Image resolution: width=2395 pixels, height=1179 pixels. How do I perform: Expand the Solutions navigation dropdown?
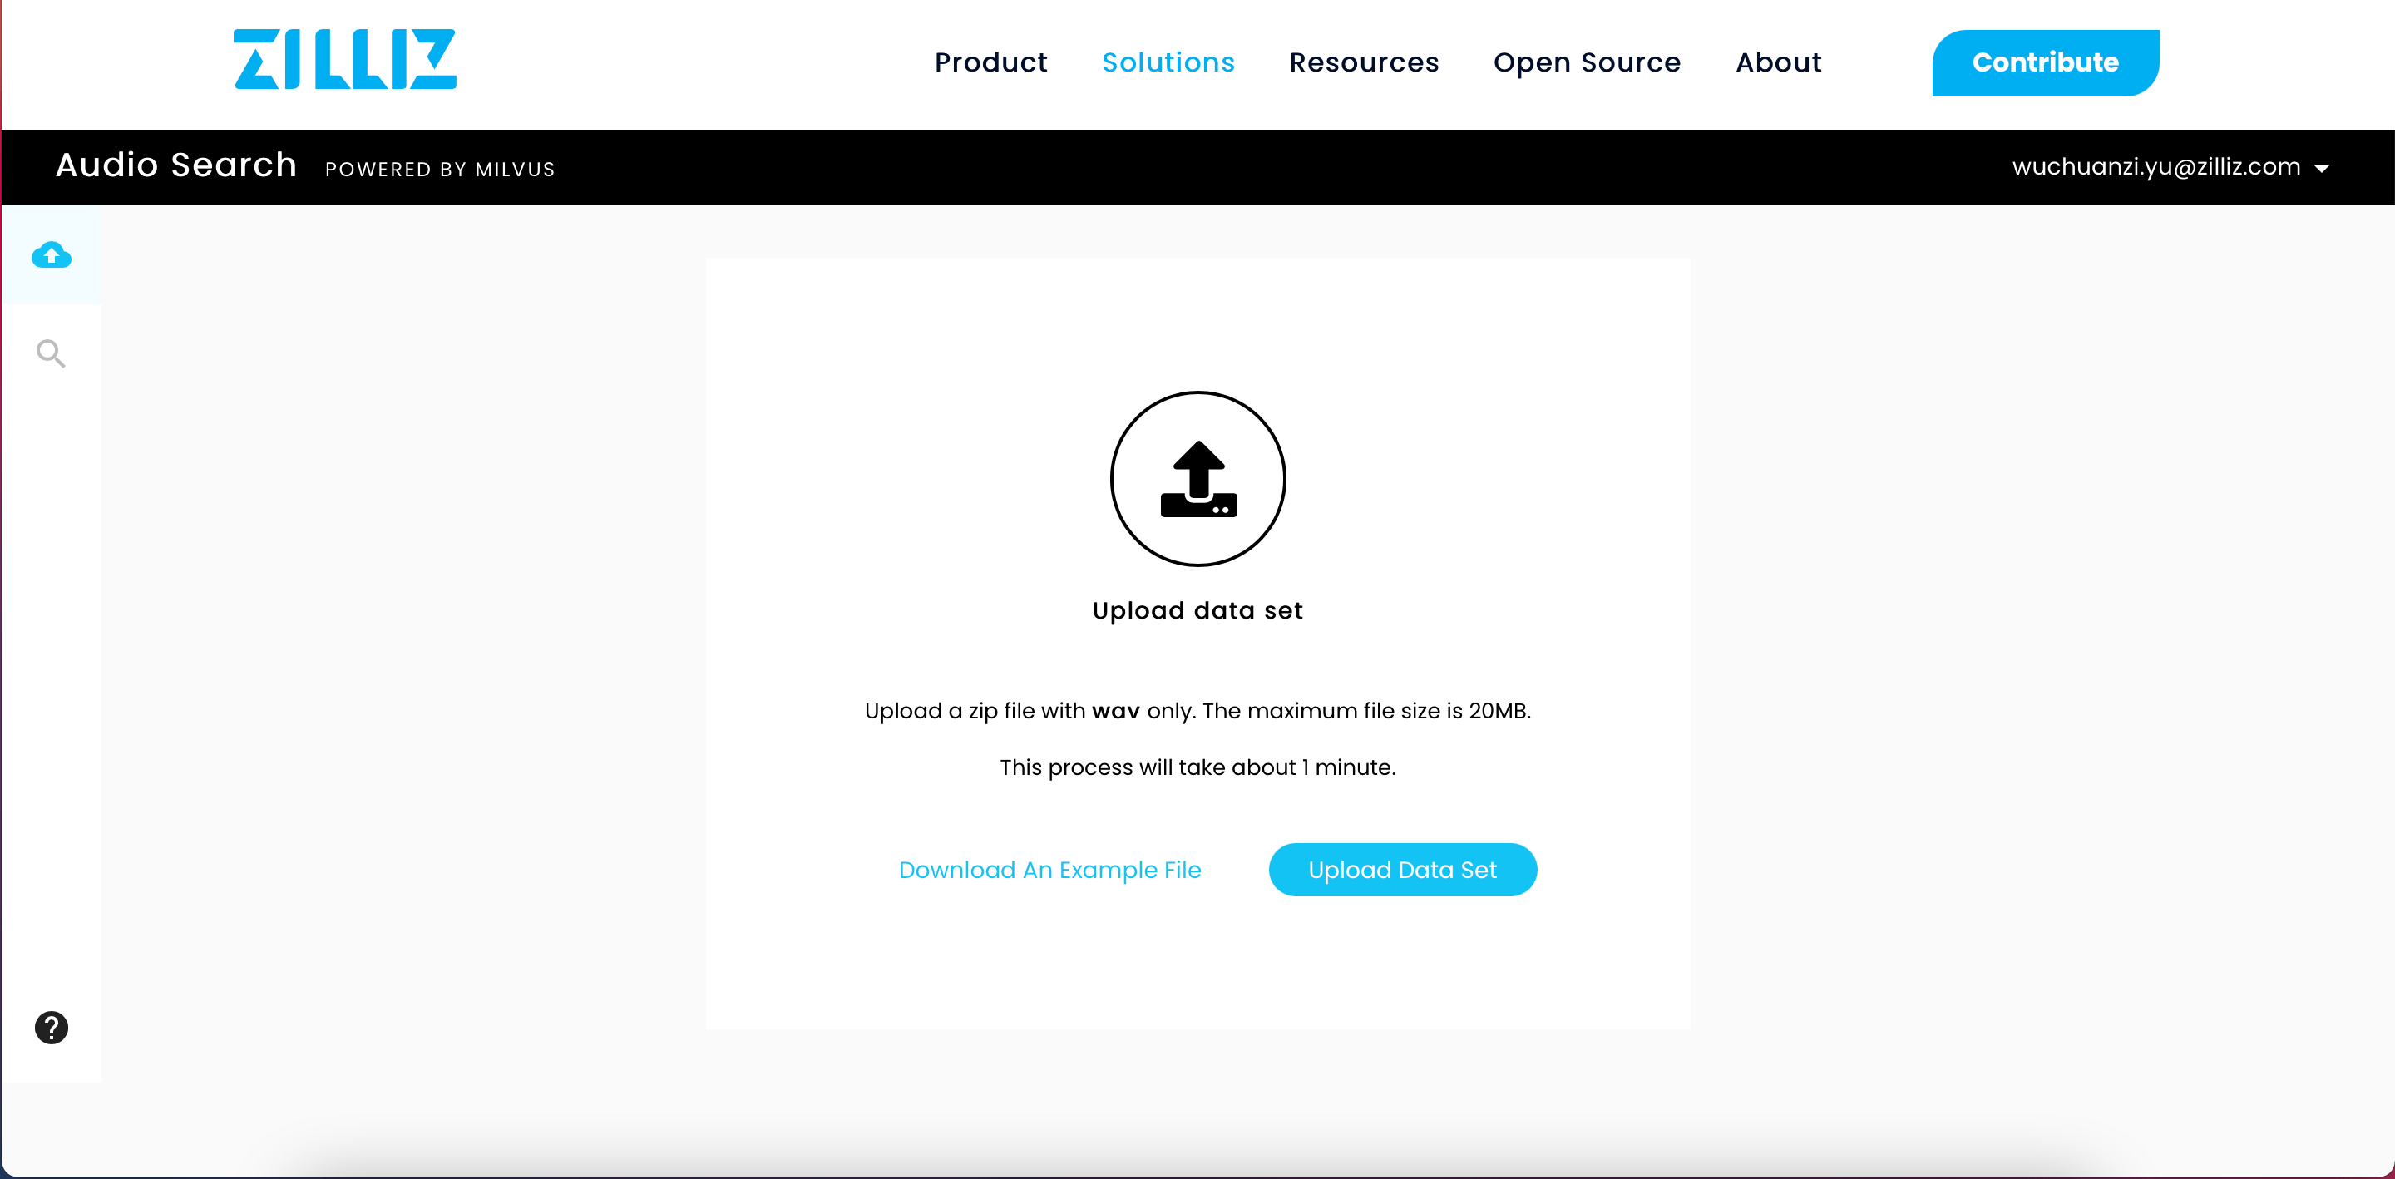(x=1168, y=62)
